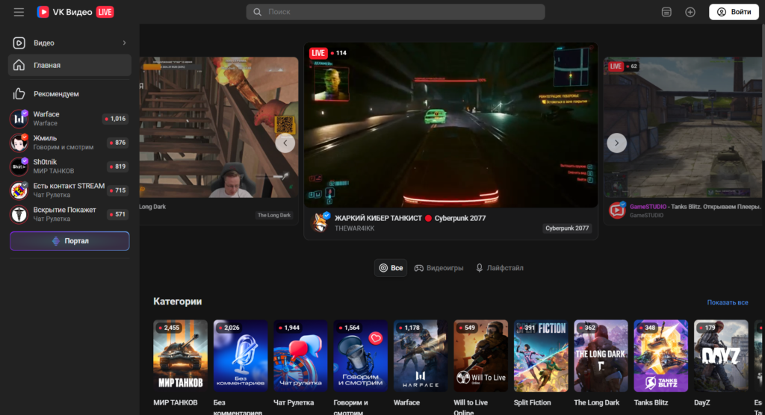Click into the Поиск search field

[x=396, y=12]
